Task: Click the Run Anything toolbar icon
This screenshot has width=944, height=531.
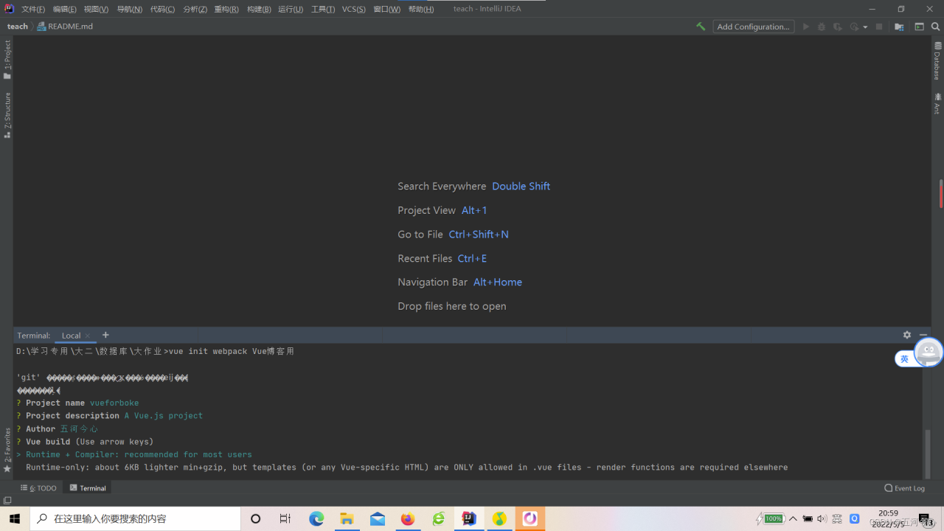Action: click(x=920, y=27)
